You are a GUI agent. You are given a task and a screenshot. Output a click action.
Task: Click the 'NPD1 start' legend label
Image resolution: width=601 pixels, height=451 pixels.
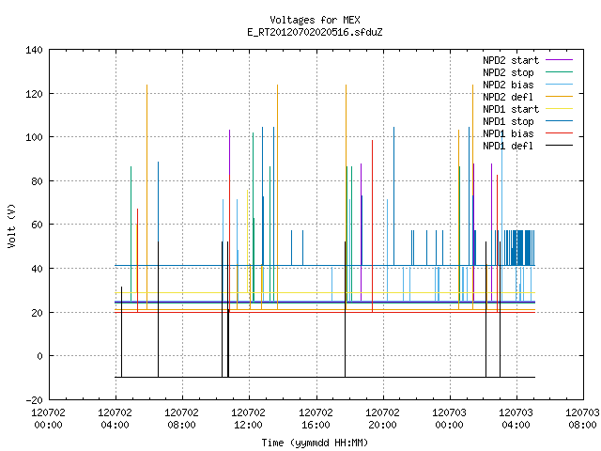[x=511, y=109]
